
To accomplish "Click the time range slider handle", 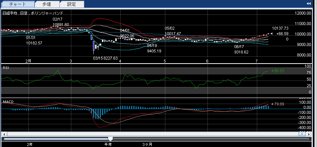I will [x=110, y=139].
